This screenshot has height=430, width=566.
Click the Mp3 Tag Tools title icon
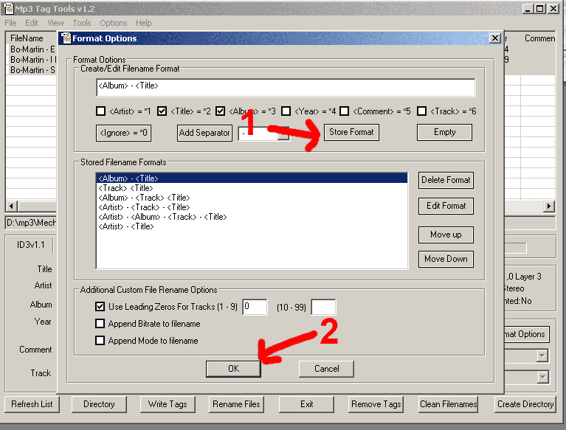pyautogui.click(x=8, y=8)
